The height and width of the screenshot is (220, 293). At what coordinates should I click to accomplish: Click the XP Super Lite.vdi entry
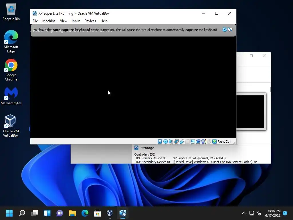click(x=199, y=158)
